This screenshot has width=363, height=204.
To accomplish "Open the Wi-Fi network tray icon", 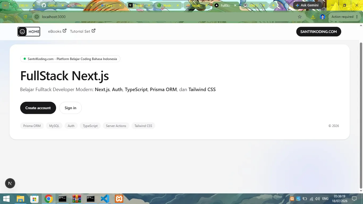I will 311,199.
